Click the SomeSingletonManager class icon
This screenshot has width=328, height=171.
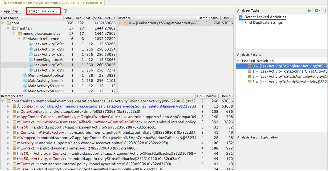click(x=31, y=60)
